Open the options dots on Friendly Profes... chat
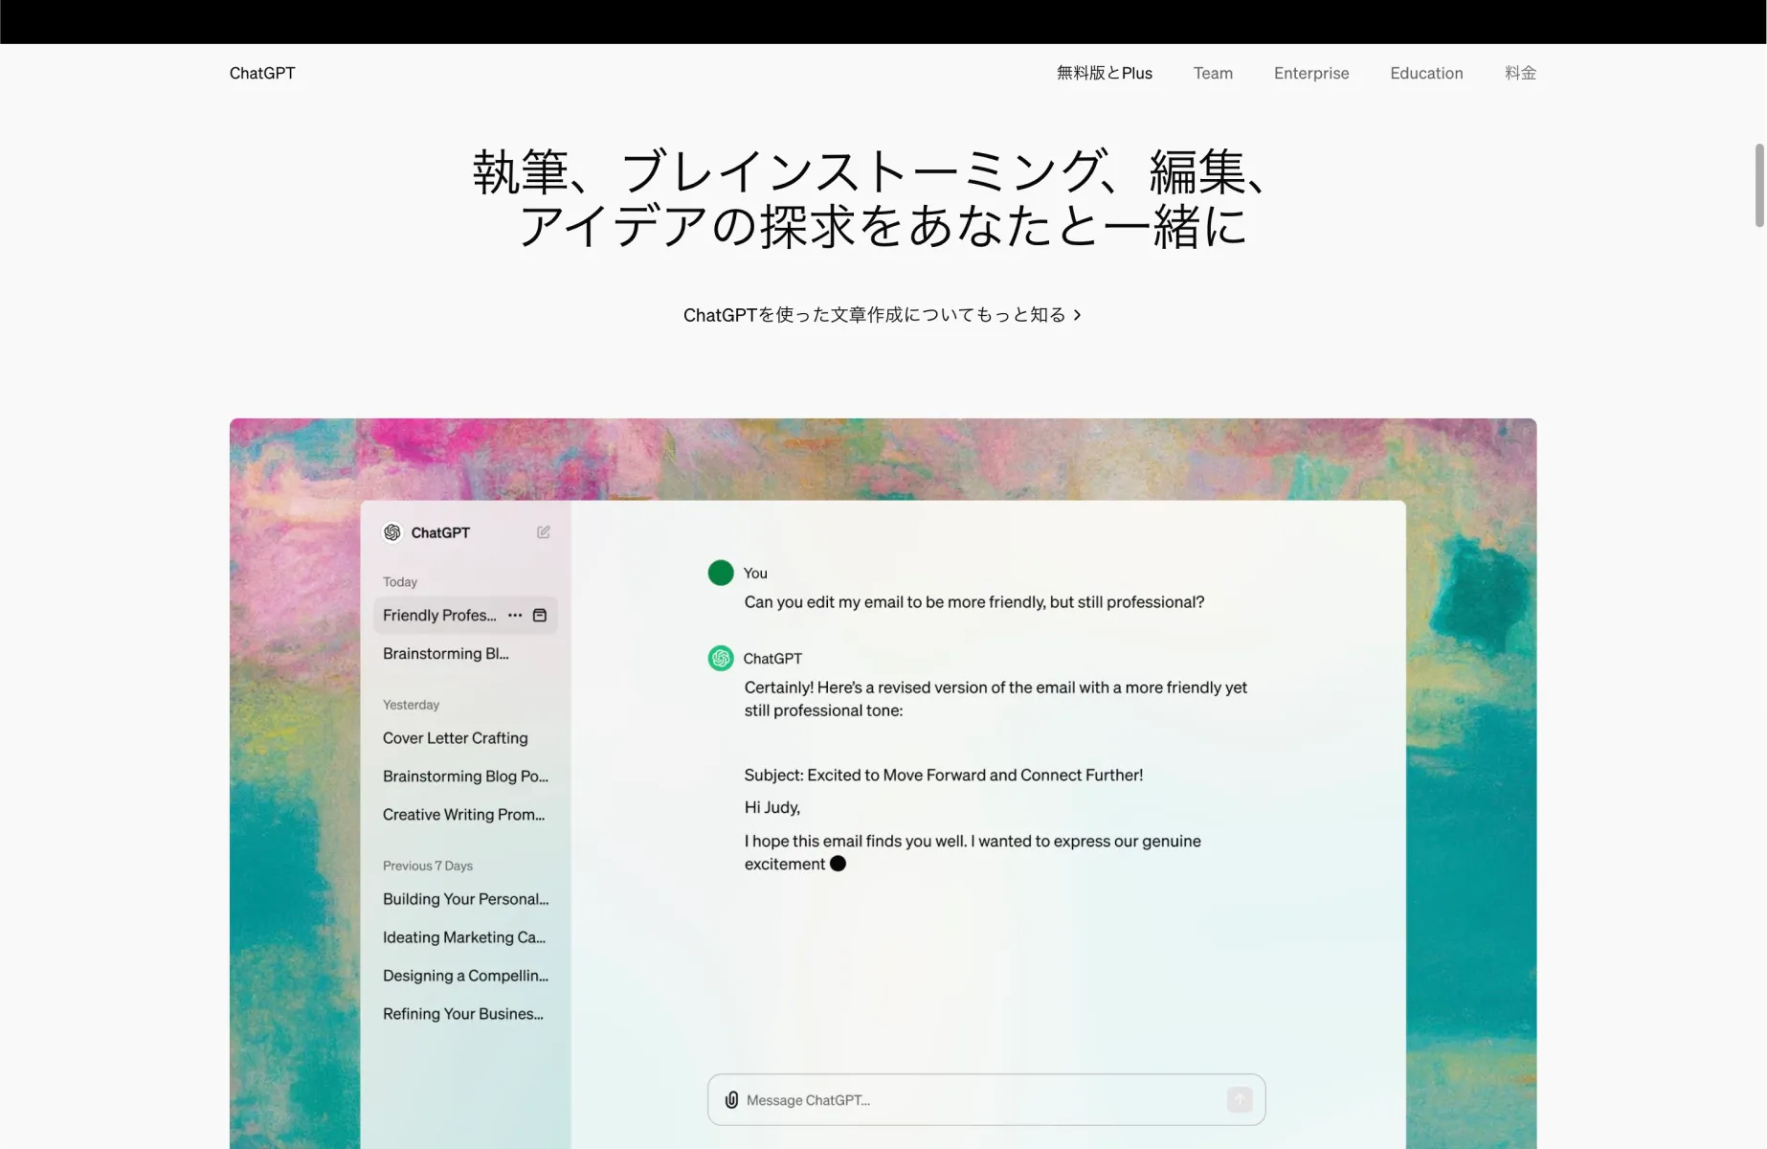The image size is (1767, 1149). 515,616
